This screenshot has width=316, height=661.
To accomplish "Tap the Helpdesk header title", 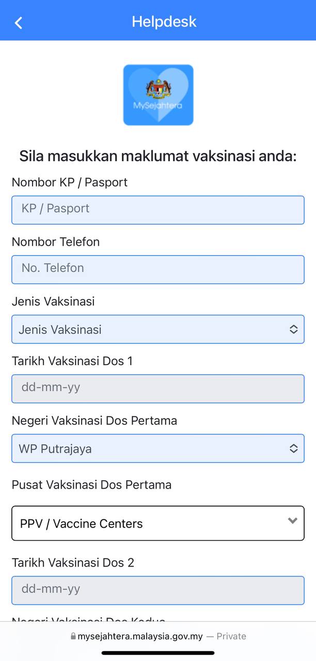I will [x=164, y=22].
